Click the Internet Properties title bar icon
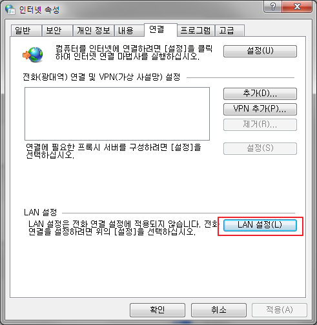 tap(10, 10)
